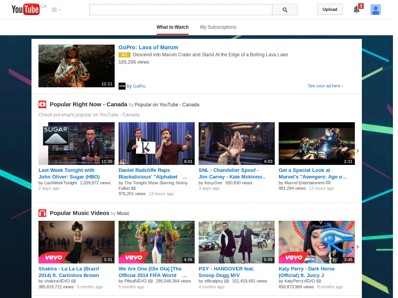Focus the search input field
The width and height of the screenshot is (398, 298).
point(181,10)
